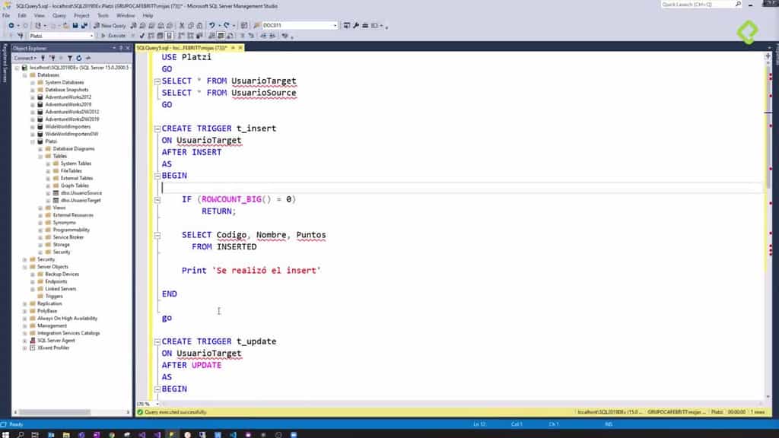
Task: Expand the Programmability folder node
Action: pyautogui.click(x=41, y=230)
